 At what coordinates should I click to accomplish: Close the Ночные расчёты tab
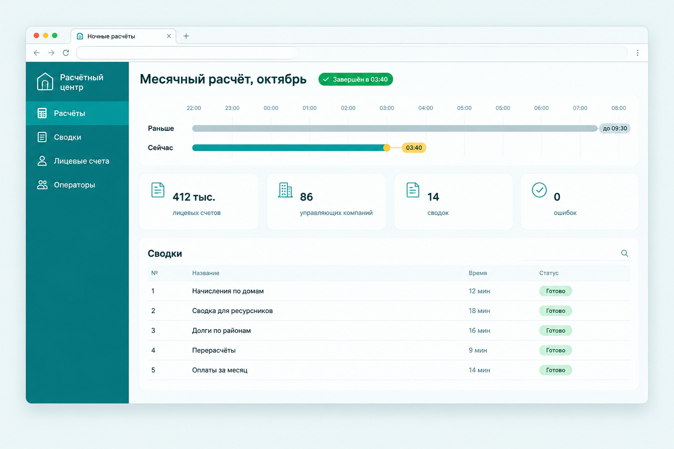click(x=169, y=36)
